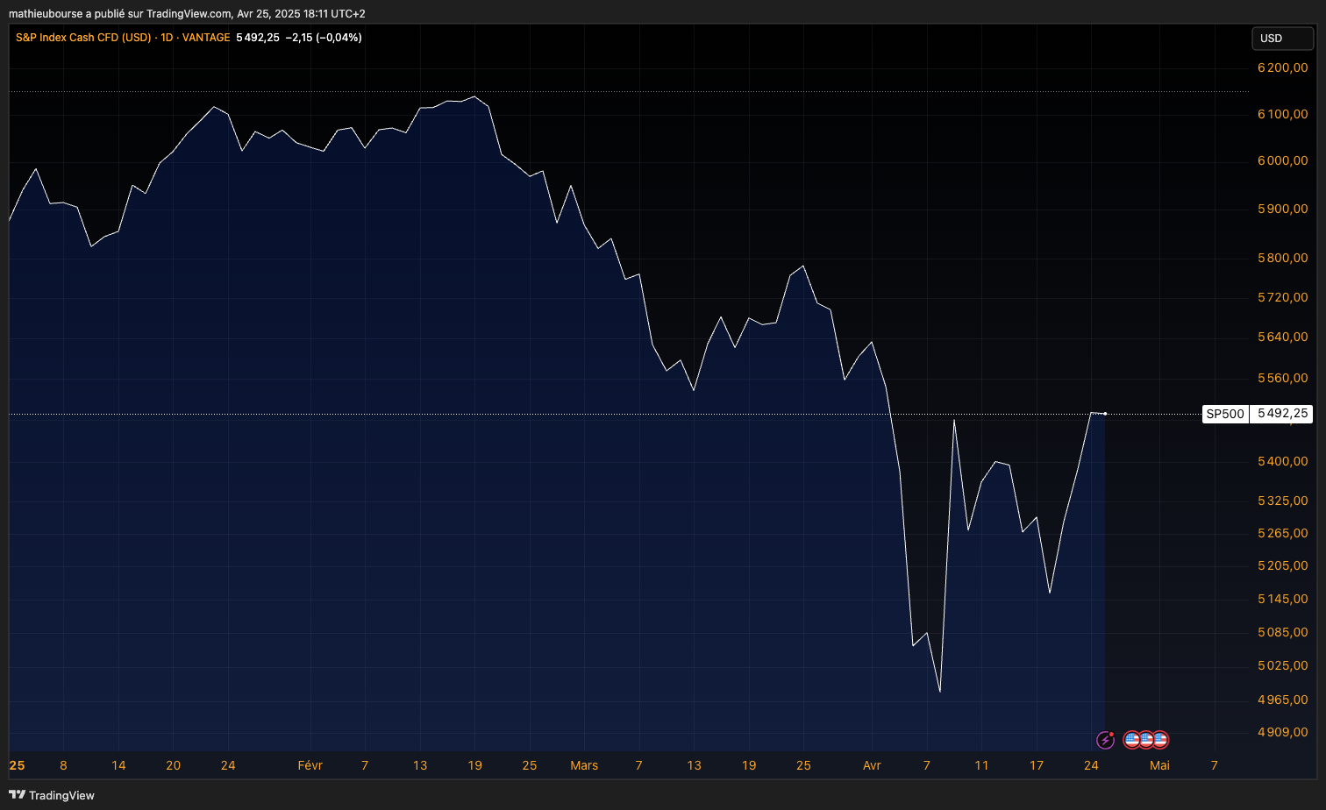Click the 5 720,00 price axis label
This screenshot has width=1326, height=810.
(x=1282, y=297)
